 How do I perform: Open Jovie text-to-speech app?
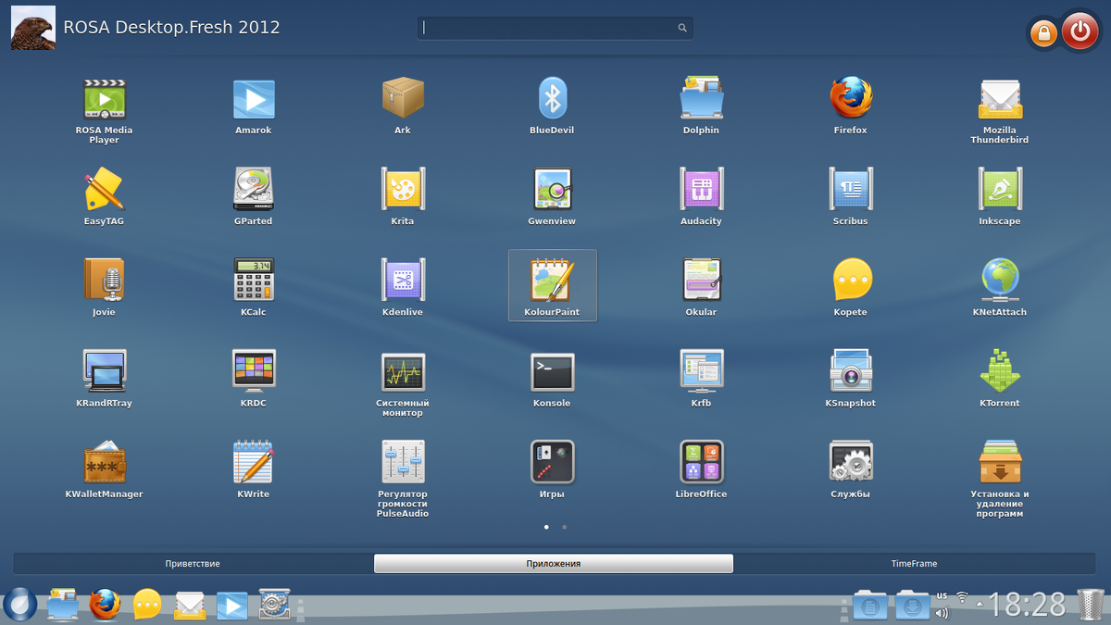pos(104,287)
